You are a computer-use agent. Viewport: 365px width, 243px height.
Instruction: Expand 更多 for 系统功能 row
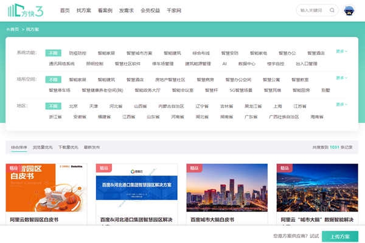pos(341,52)
